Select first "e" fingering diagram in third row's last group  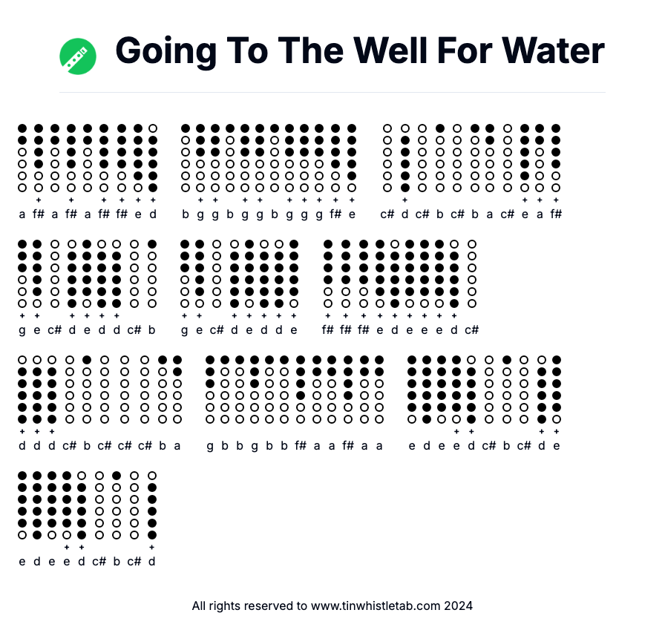tap(412, 389)
